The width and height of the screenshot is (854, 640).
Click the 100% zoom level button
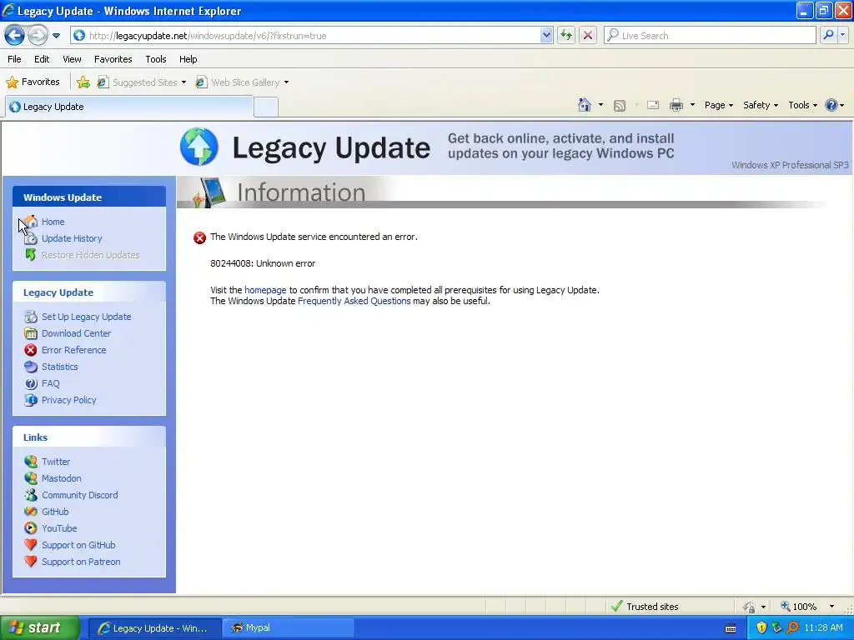798,607
